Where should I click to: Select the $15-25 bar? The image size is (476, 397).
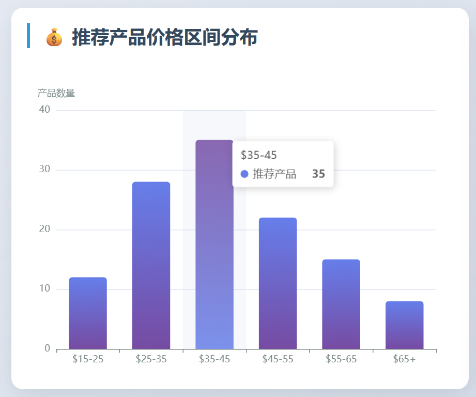click(88, 313)
